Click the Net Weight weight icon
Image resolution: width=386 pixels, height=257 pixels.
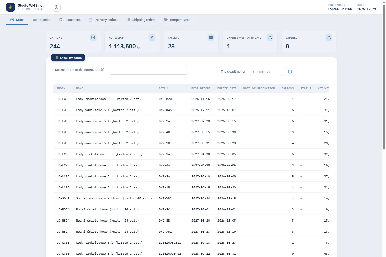[152, 38]
